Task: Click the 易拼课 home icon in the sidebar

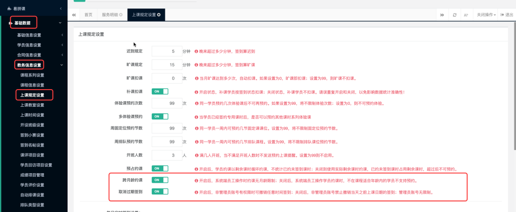Action: pyautogui.click(x=9, y=8)
